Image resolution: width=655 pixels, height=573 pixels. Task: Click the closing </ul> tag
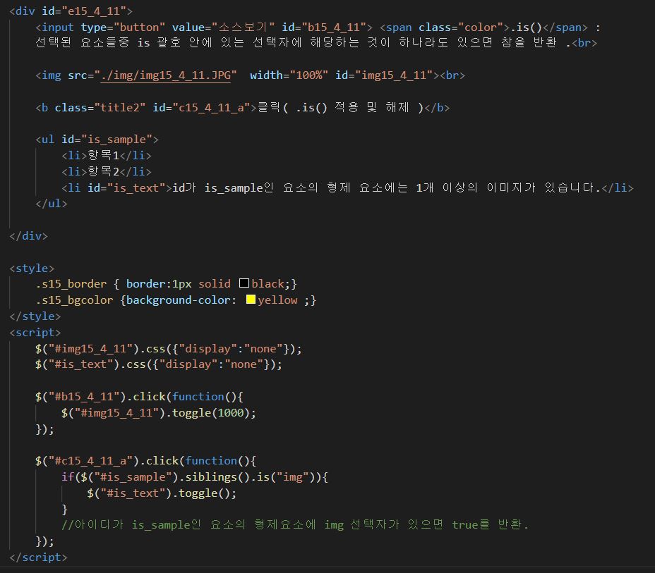click(52, 204)
